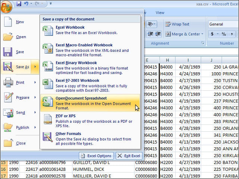Click the Excel 97-2003 Workbook icon
The image size is (239, 179).
tap(48, 84)
